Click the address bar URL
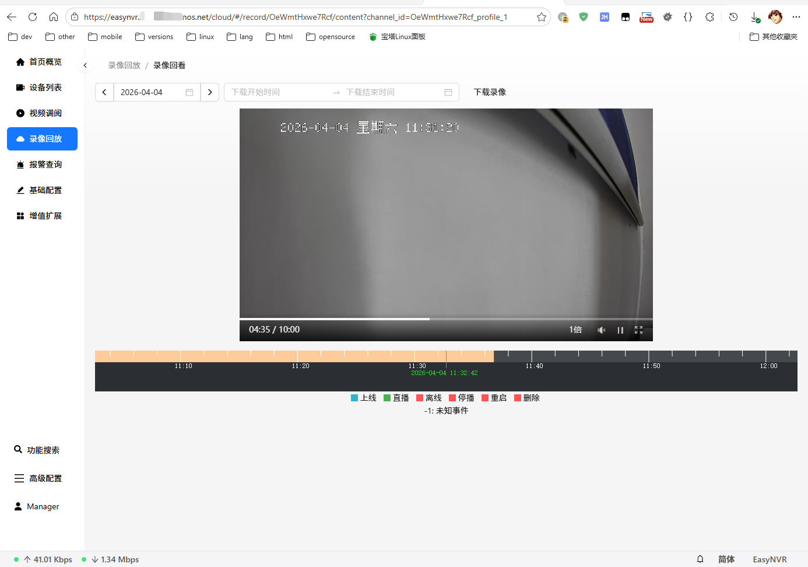Image resolution: width=808 pixels, height=567 pixels. pyautogui.click(x=296, y=17)
